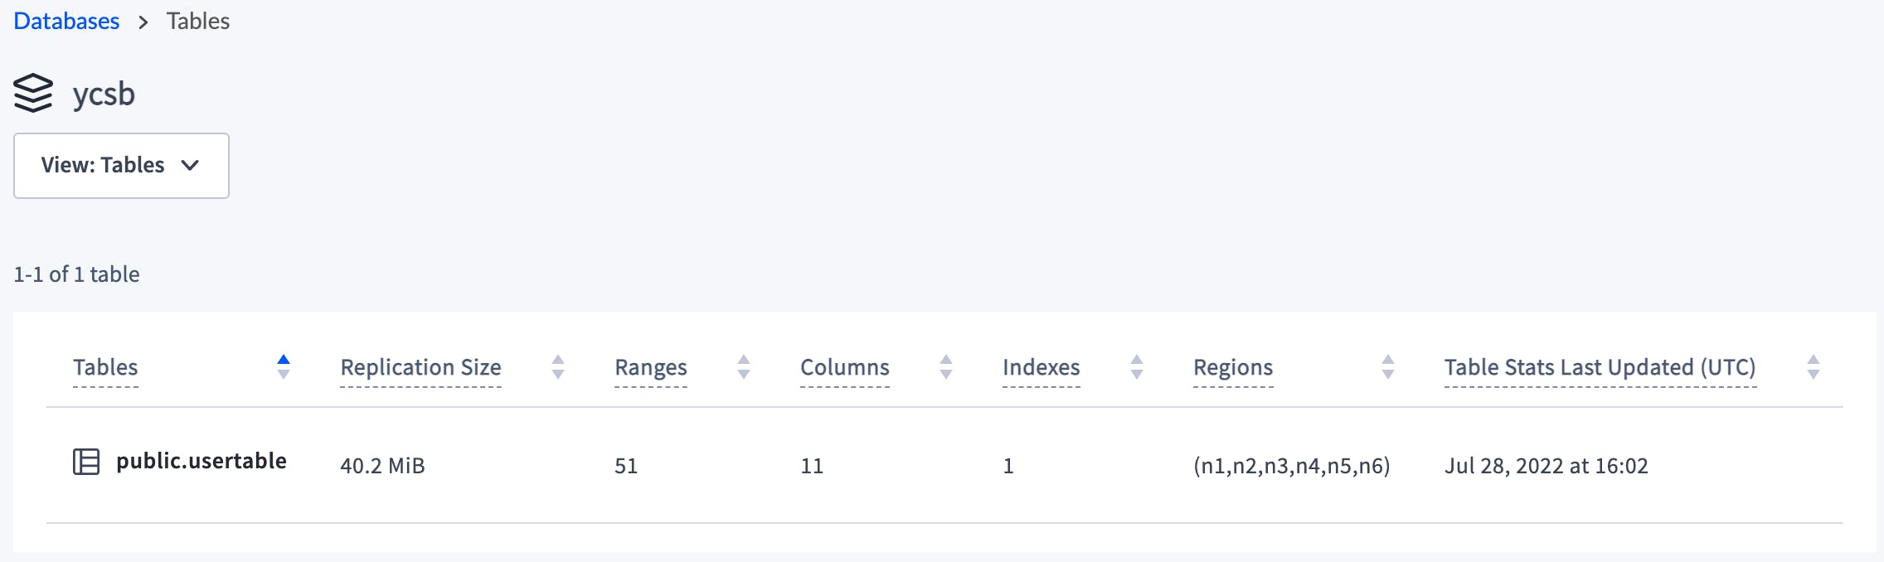Click the sort icon next to Ranges header
The width and height of the screenshot is (1884, 562).
tap(744, 367)
